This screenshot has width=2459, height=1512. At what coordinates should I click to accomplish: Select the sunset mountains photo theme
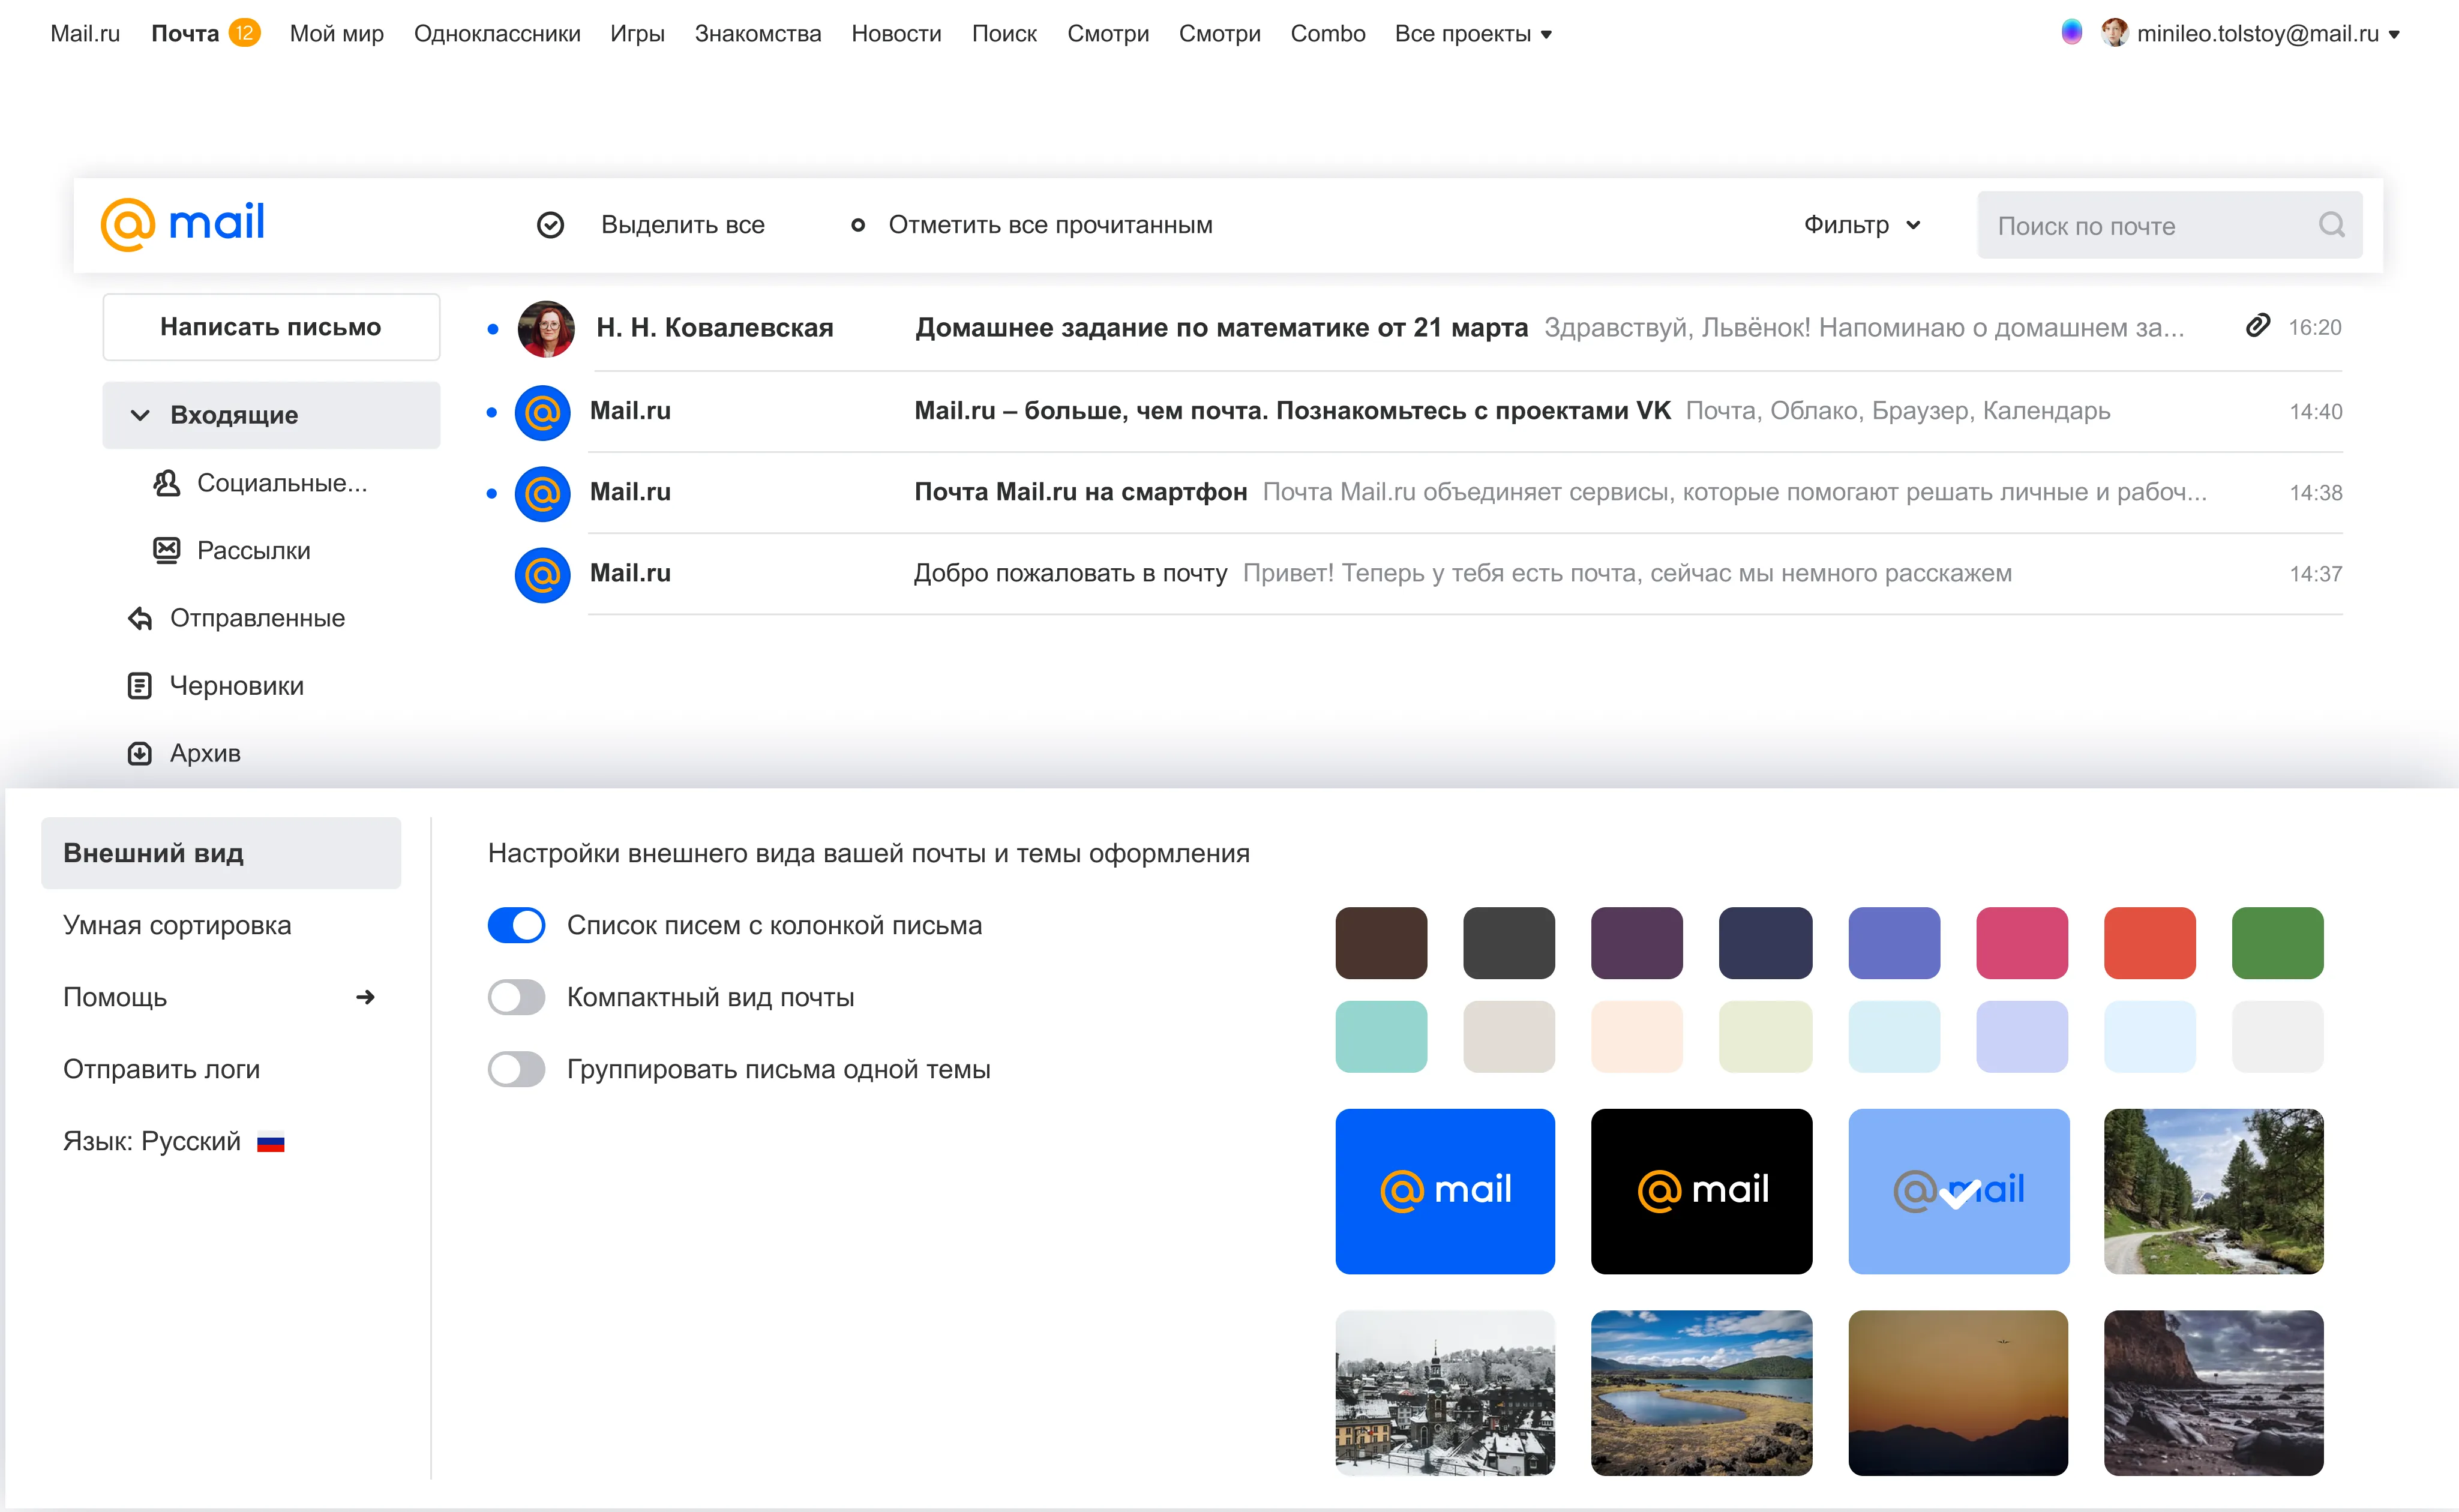[1958, 1393]
